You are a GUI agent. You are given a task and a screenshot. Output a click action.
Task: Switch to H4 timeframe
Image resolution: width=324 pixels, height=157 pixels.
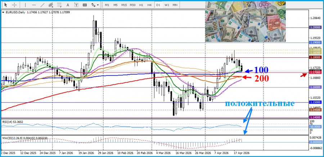click(150, 5)
